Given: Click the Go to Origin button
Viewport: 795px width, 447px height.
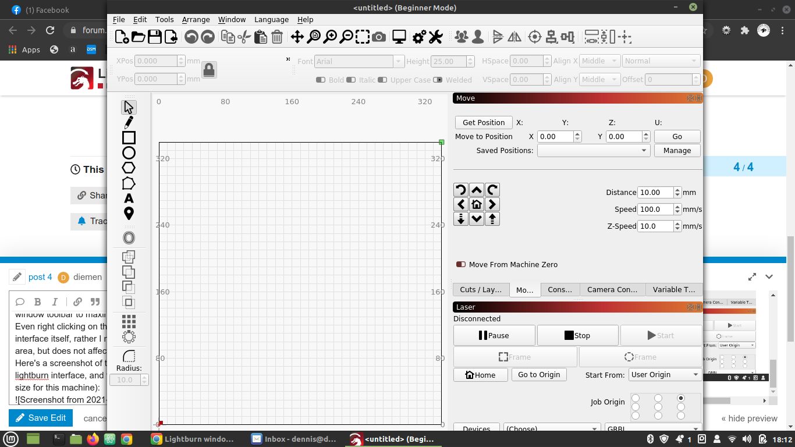Looking at the screenshot, I should pos(539,375).
